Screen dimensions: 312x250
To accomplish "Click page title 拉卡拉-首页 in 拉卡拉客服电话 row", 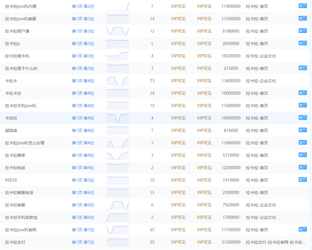I will click(257, 193).
